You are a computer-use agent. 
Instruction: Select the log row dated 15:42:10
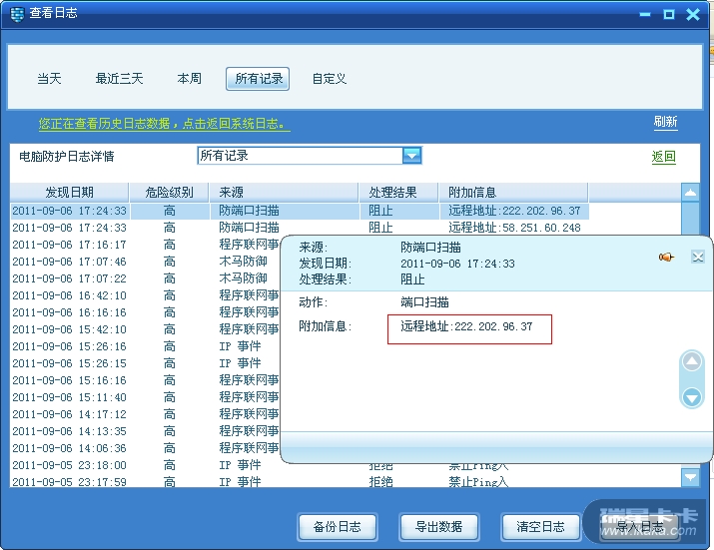pos(145,329)
